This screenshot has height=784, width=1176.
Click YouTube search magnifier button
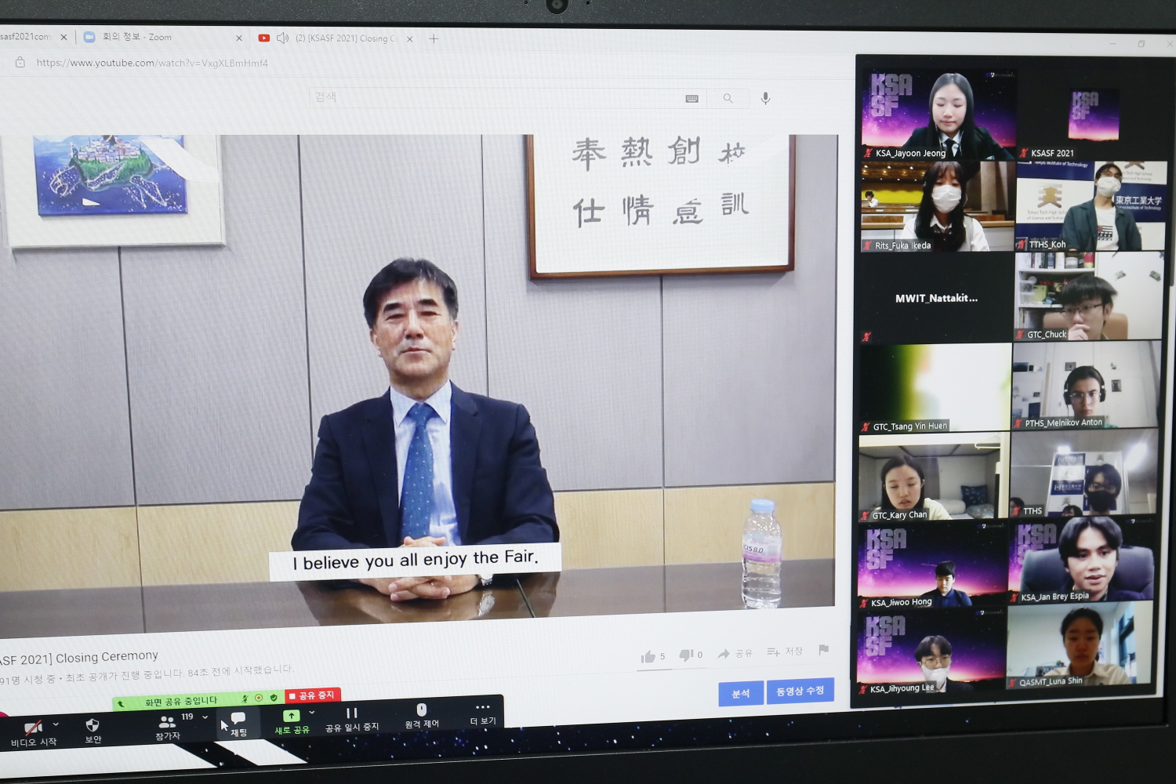point(728,98)
